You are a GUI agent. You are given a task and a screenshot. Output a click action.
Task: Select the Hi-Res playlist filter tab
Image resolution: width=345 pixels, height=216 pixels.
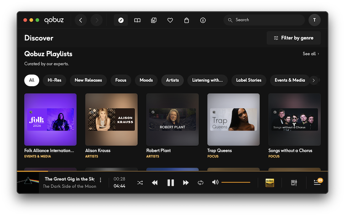54,80
